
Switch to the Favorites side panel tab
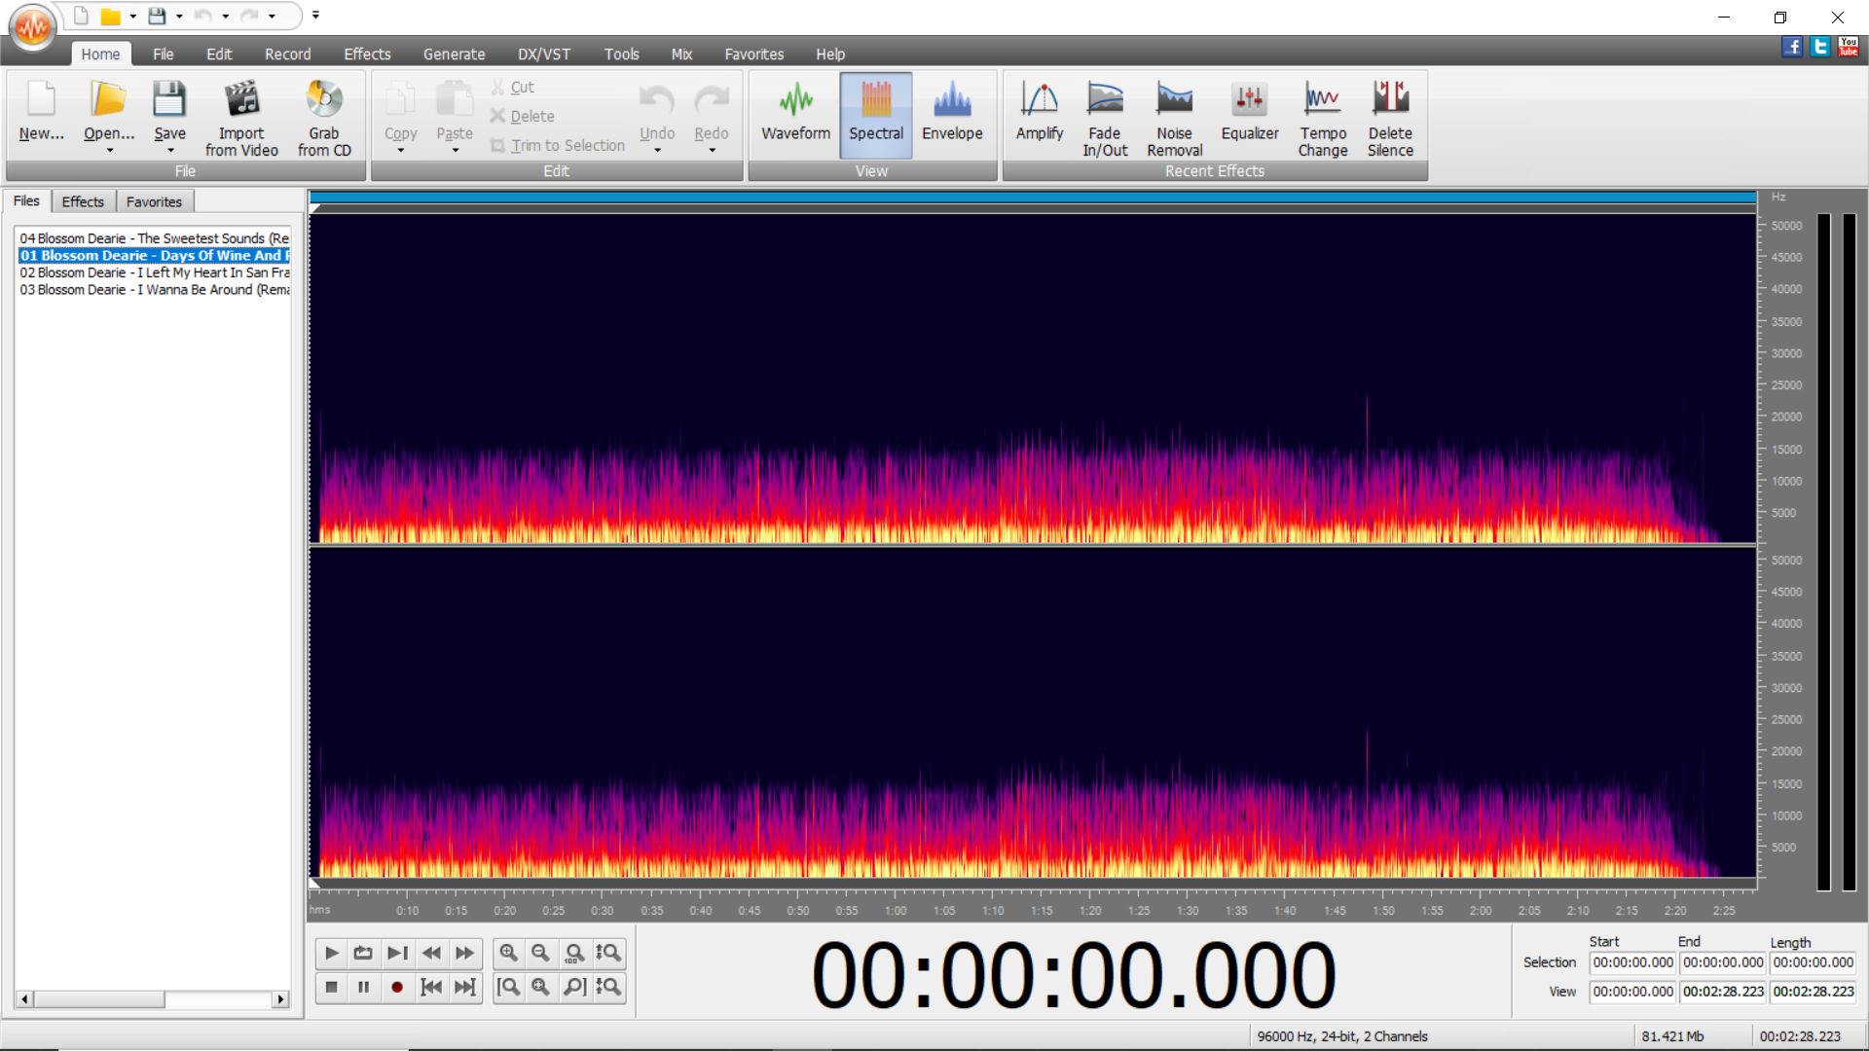[x=154, y=201]
